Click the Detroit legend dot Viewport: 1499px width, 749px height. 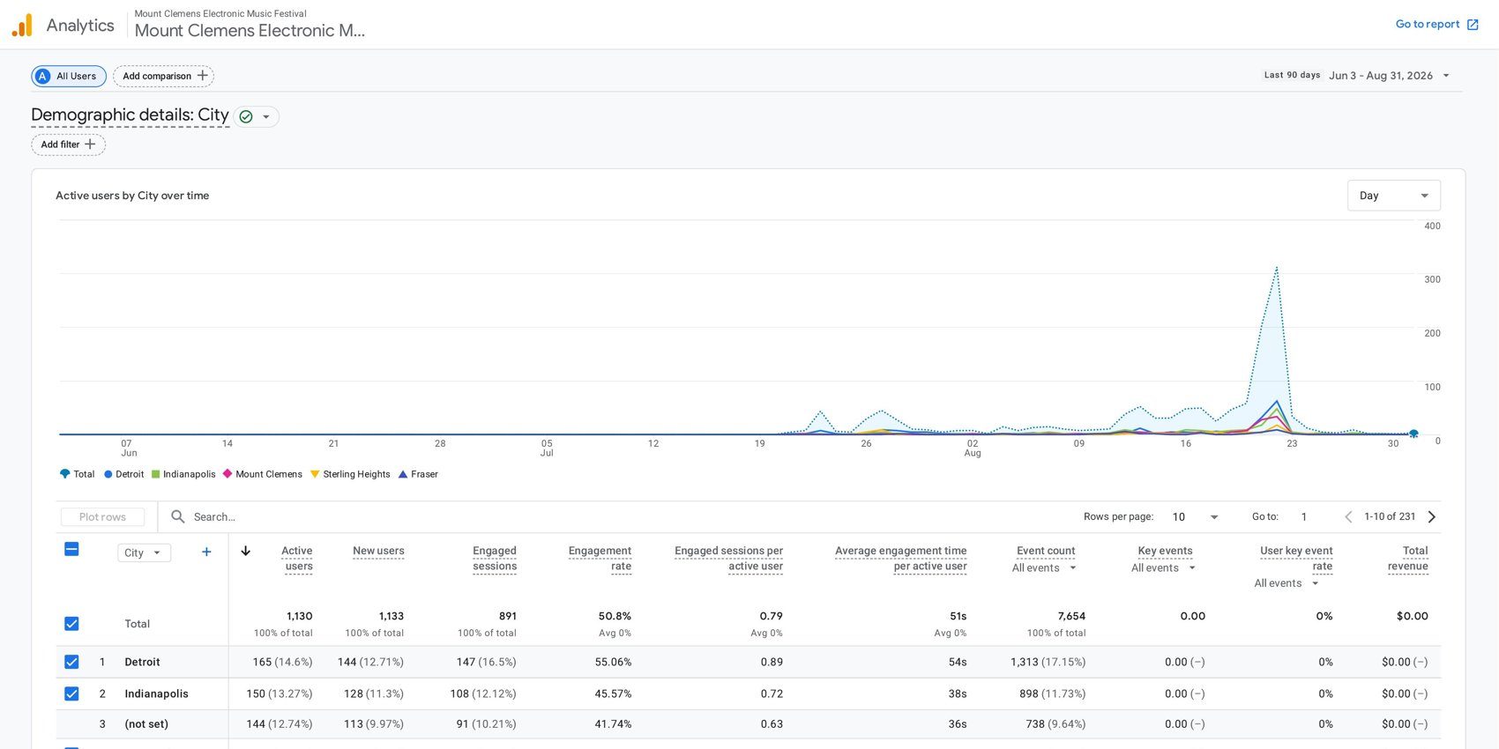[108, 474]
